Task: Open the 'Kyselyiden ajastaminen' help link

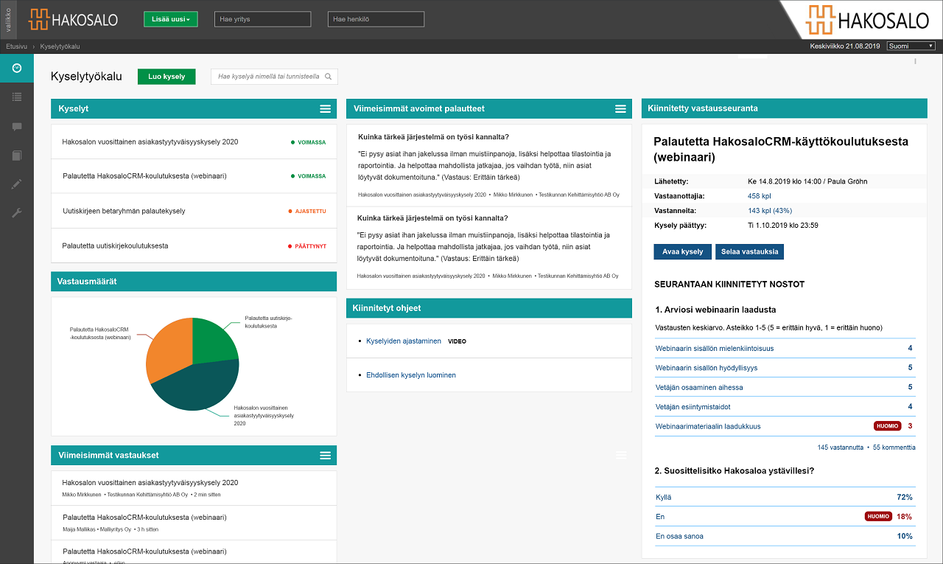Action: [404, 341]
